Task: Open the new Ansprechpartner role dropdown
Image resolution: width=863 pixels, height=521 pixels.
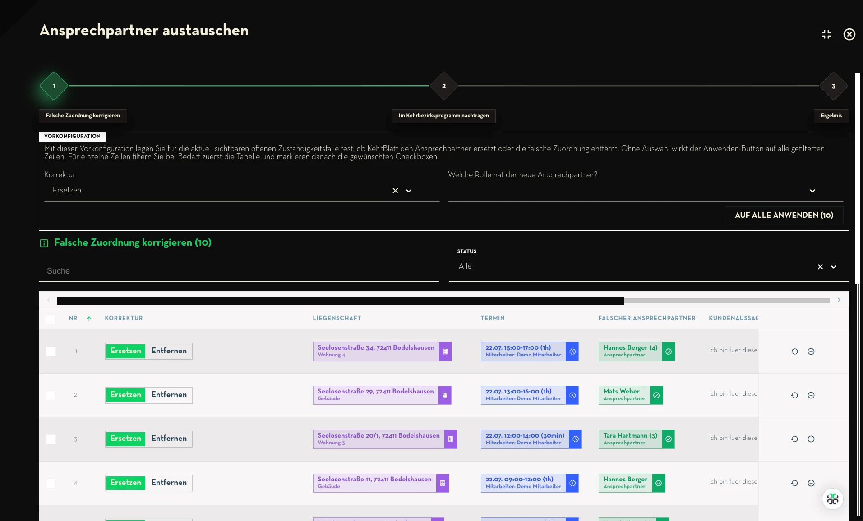Action: (x=812, y=191)
